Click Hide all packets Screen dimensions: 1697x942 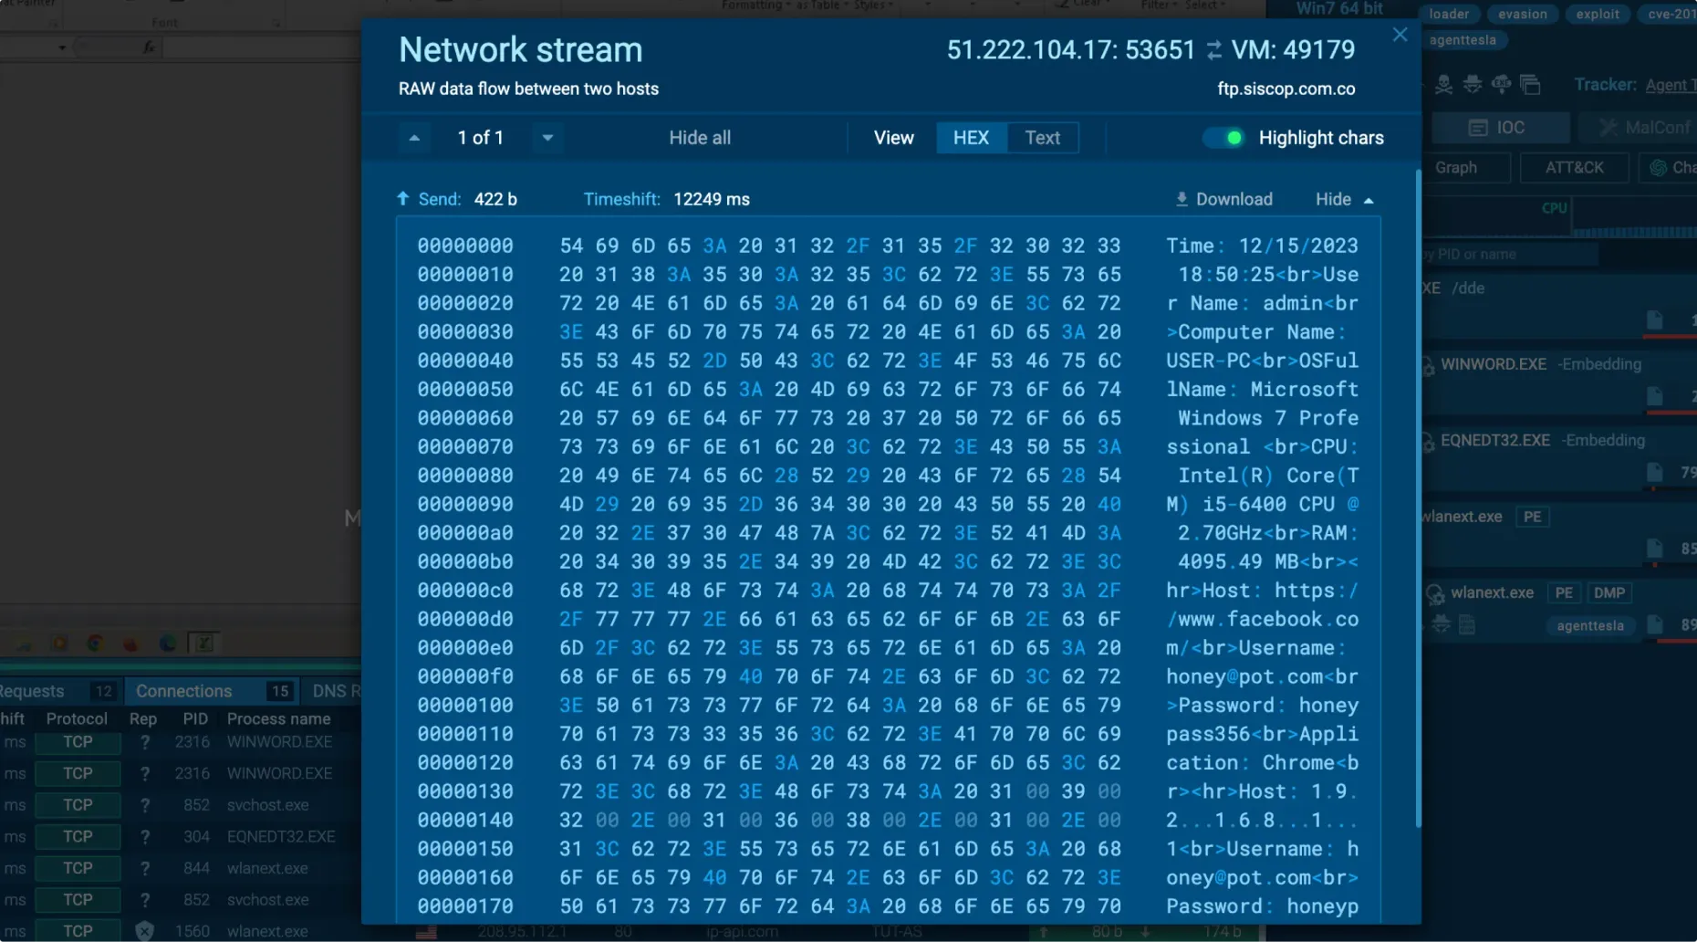click(x=699, y=138)
